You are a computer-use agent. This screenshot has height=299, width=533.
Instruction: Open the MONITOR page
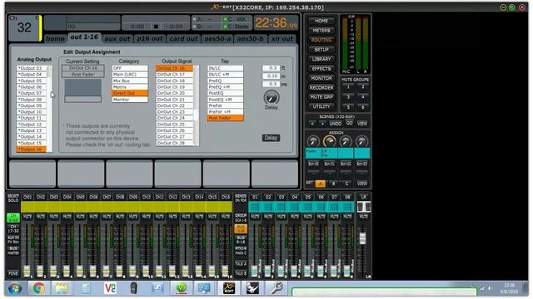pyautogui.click(x=321, y=78)
